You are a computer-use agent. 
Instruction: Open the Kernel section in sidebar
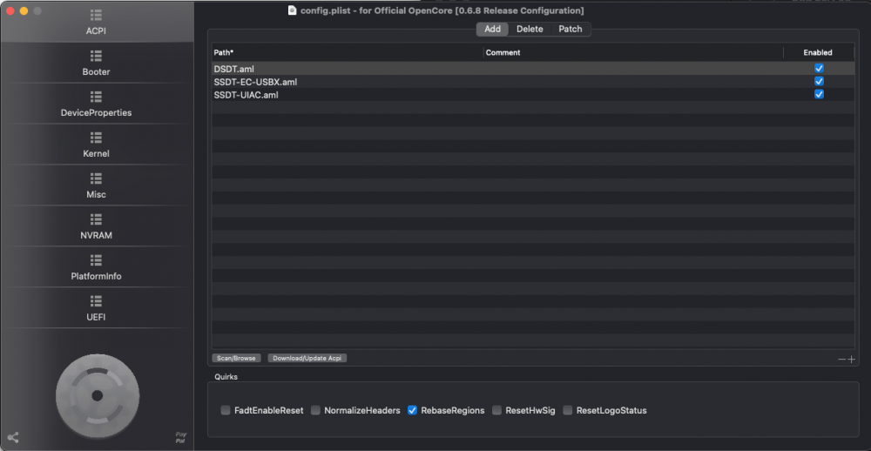click(96, 145)
